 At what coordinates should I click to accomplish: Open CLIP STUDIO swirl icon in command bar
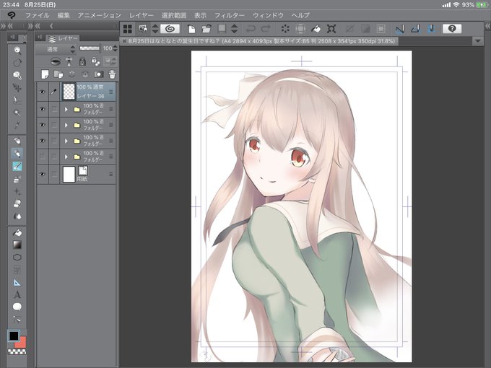coord(170,29)
